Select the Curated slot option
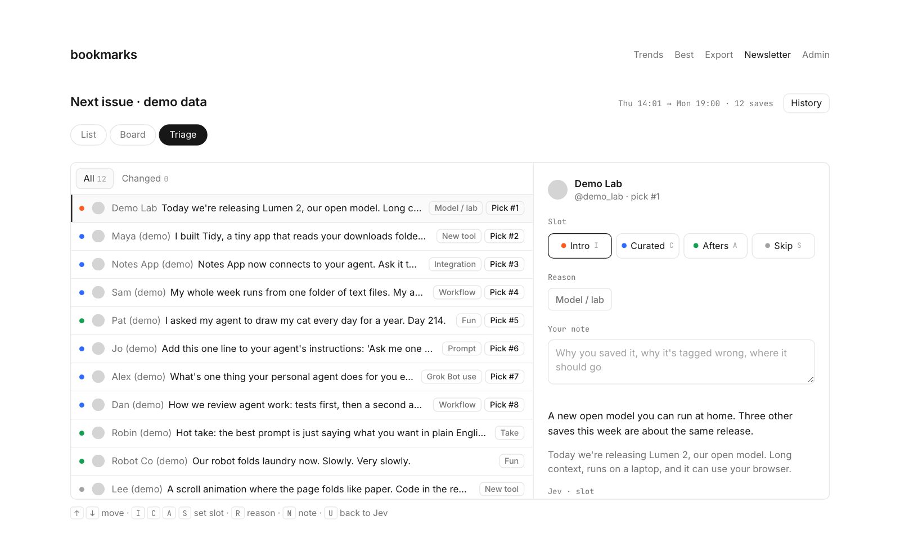Viewport: 900px width, 534px height. (647, 246)
